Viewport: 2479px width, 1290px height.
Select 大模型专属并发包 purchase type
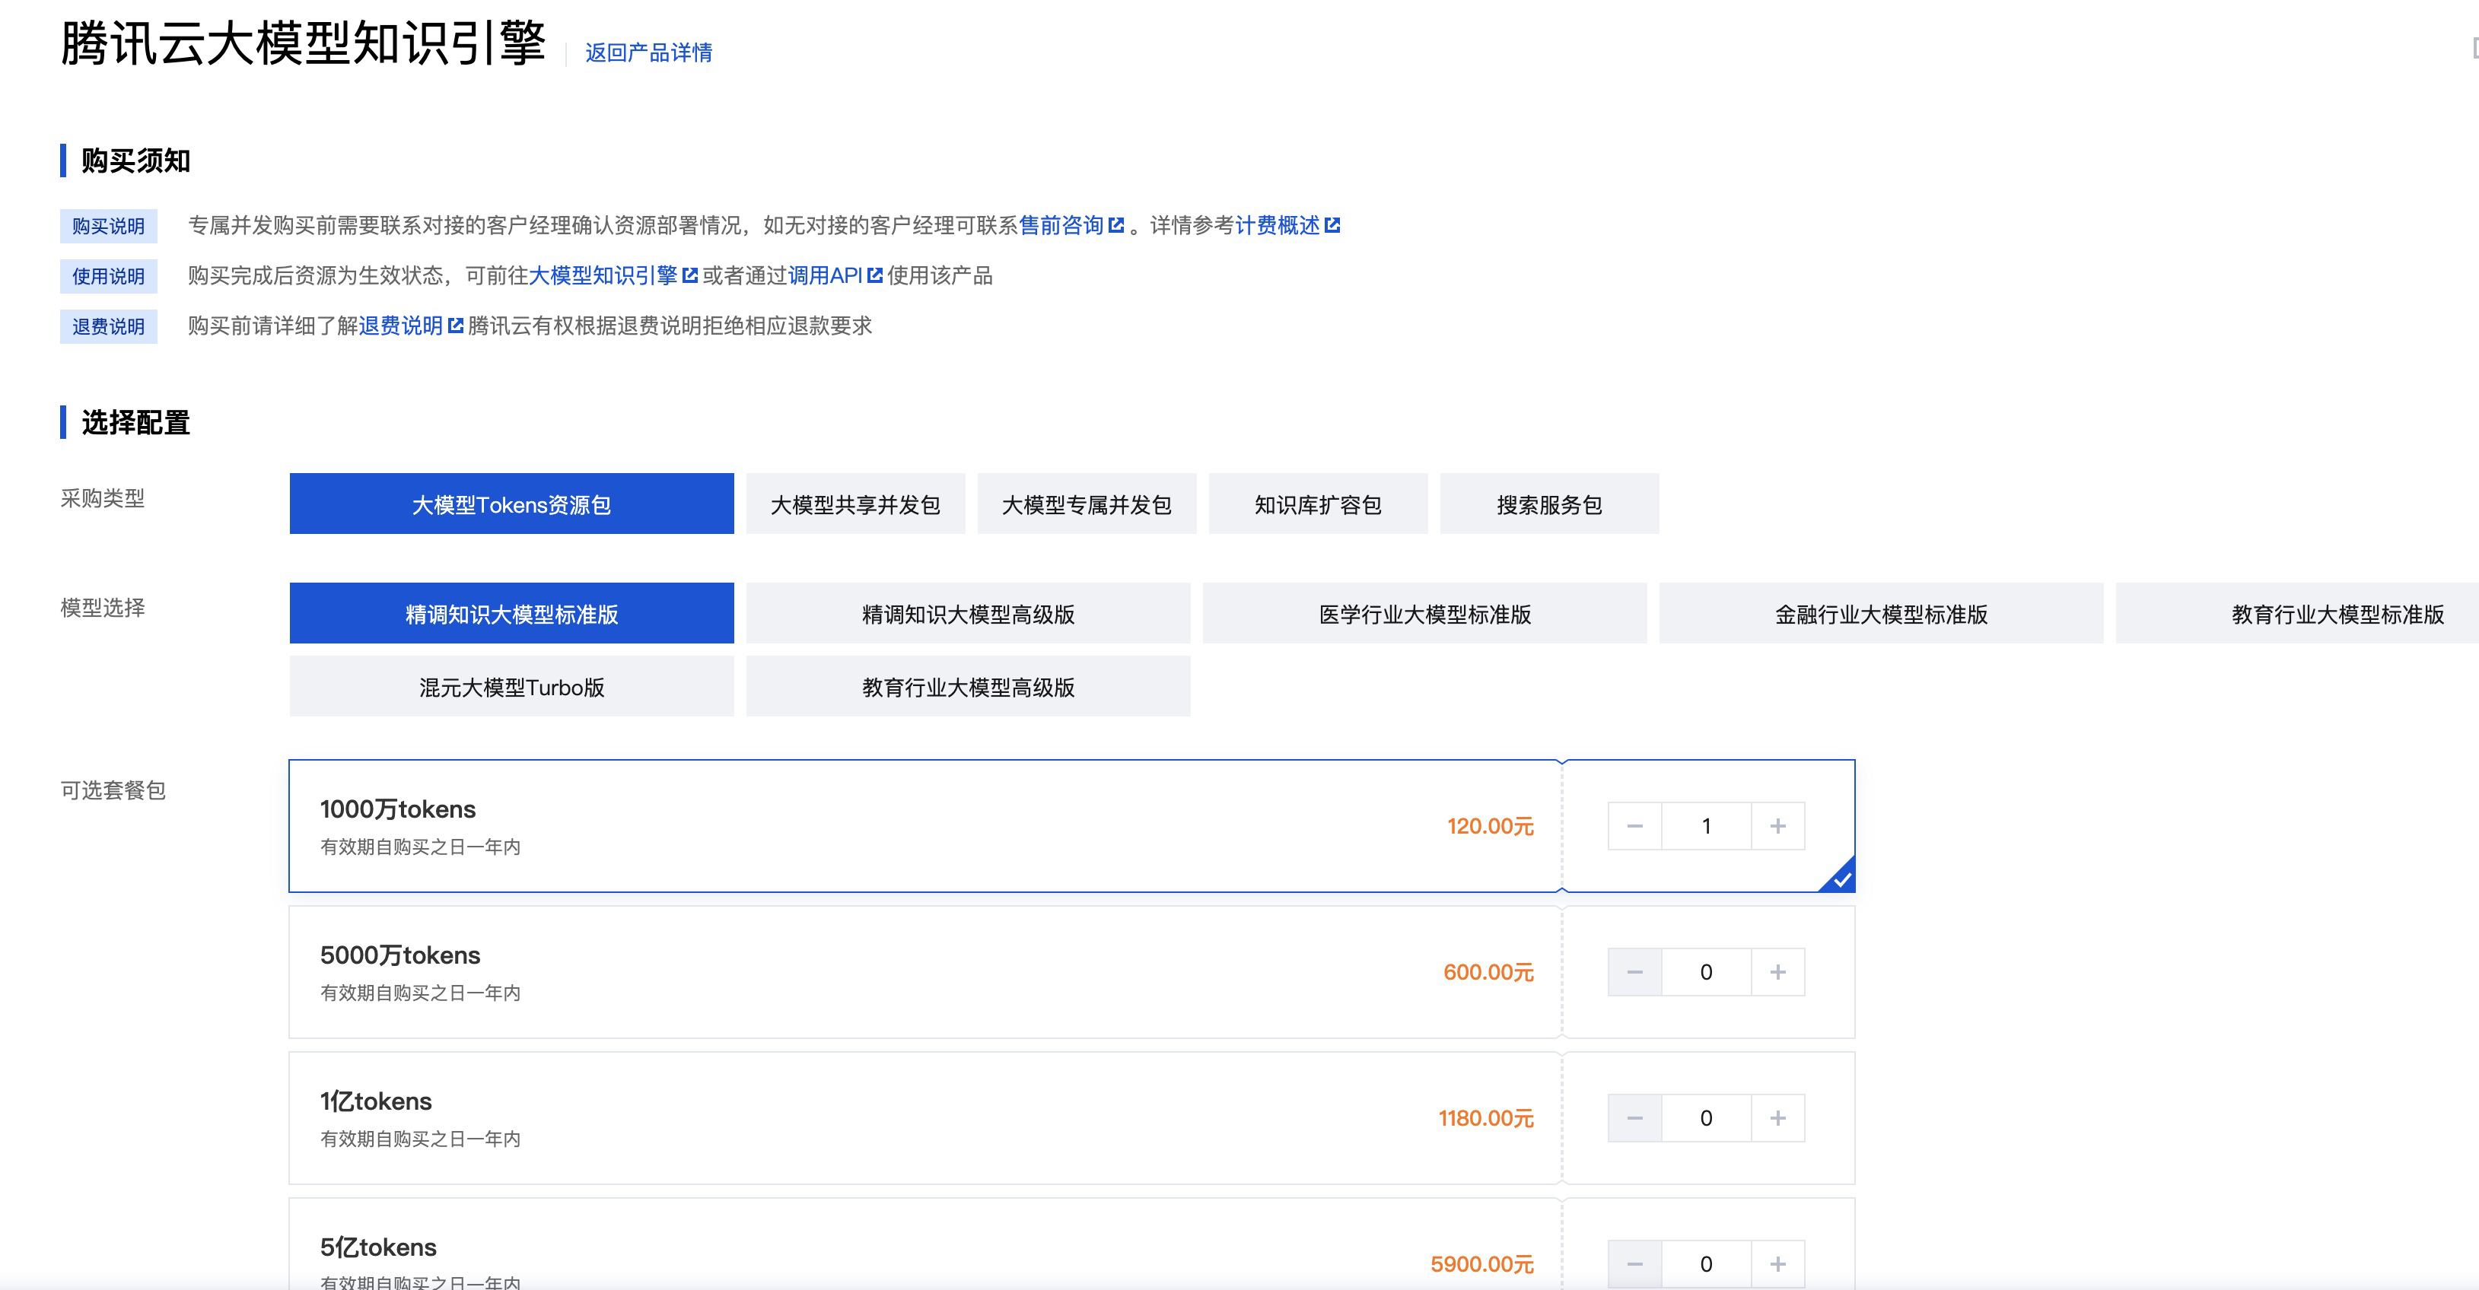[x=1086, y=504]
